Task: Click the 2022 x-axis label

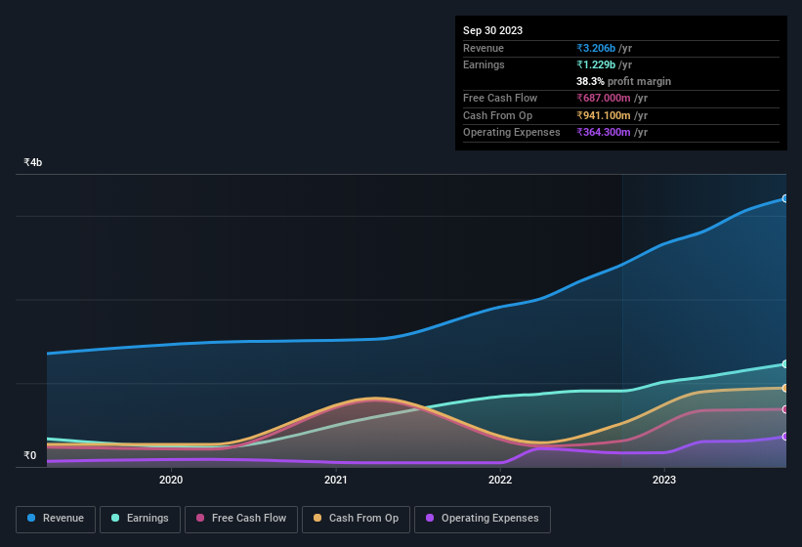Action: pos(500,480)
